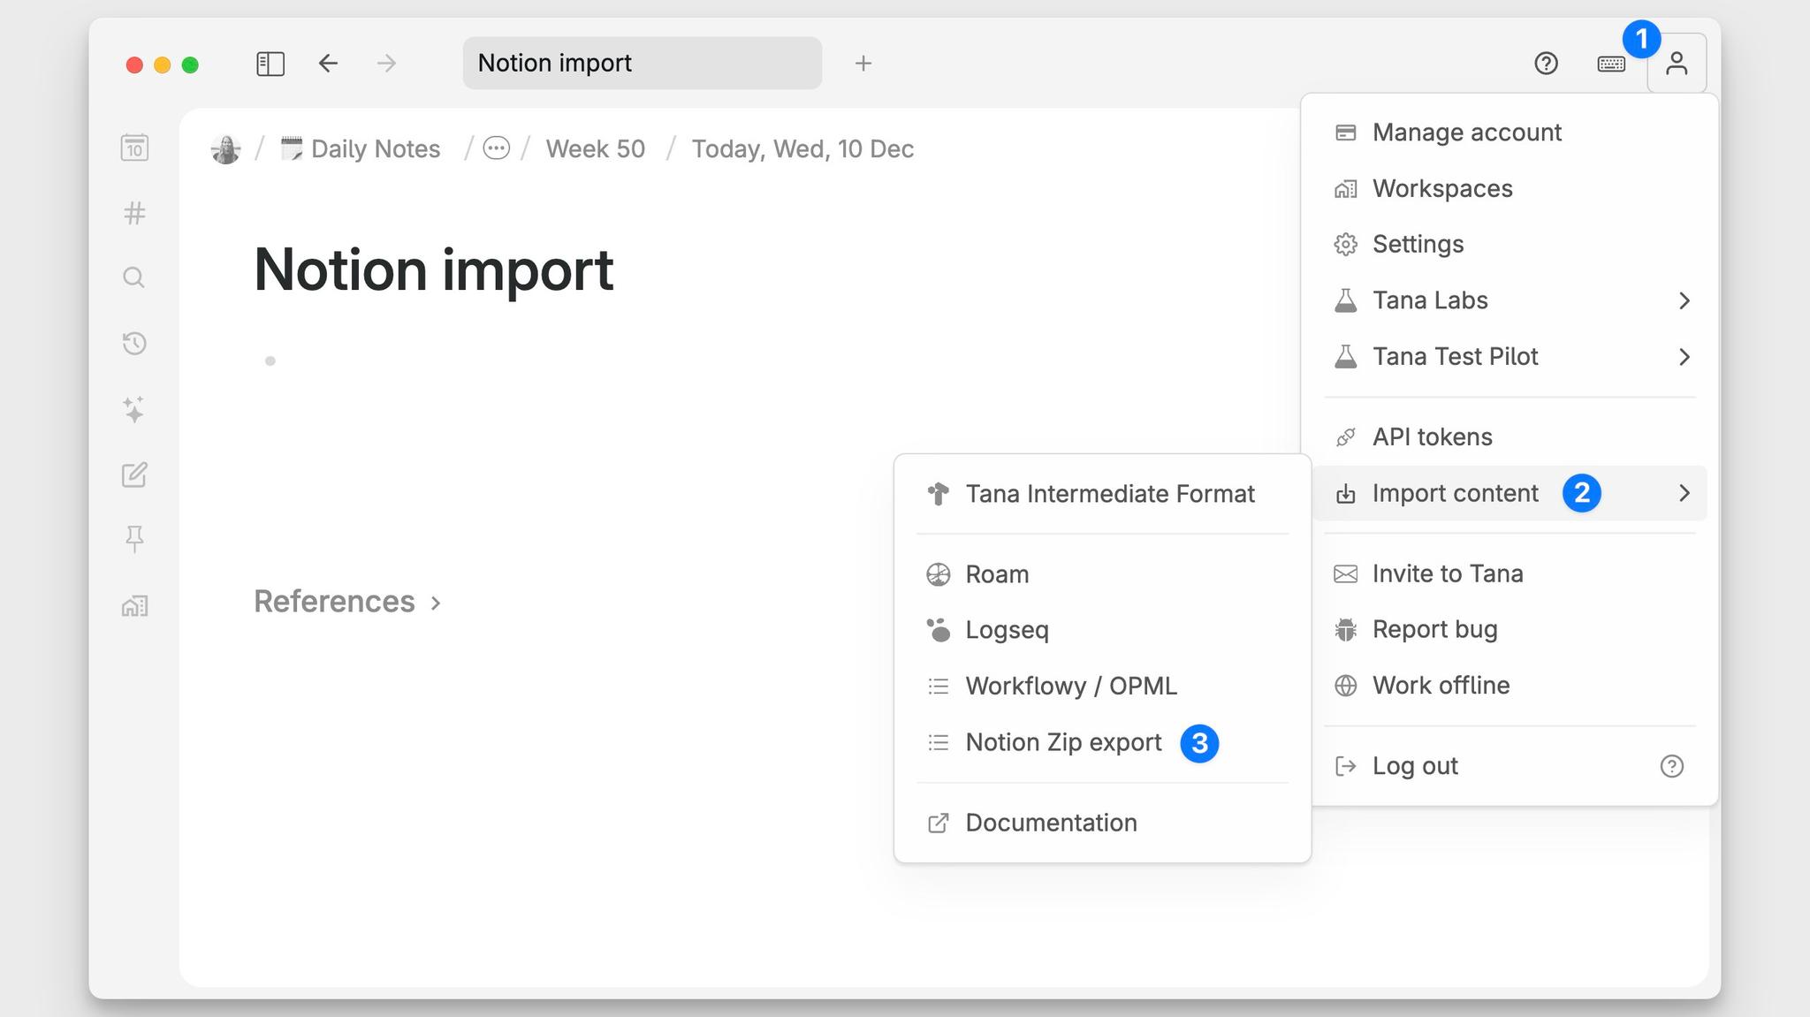Open Daily Notes breadcrumb
The width and height of the screenshot is (1810, 1017).
361,148
